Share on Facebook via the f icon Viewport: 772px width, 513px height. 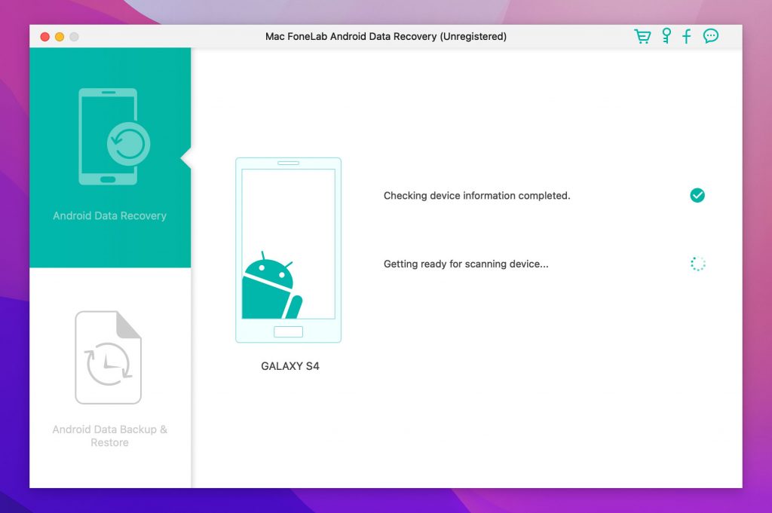686,35
